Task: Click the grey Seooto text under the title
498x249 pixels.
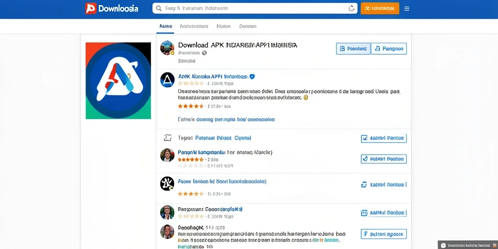Action: point(186,61)
